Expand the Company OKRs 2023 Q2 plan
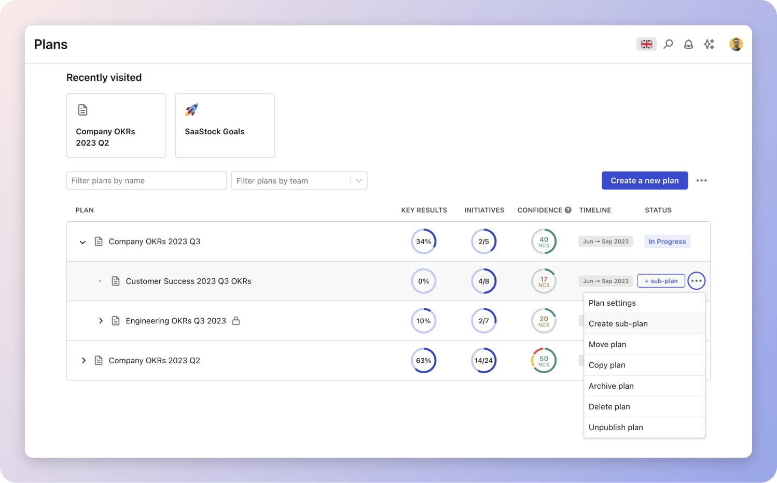 [x=84, y=360]
